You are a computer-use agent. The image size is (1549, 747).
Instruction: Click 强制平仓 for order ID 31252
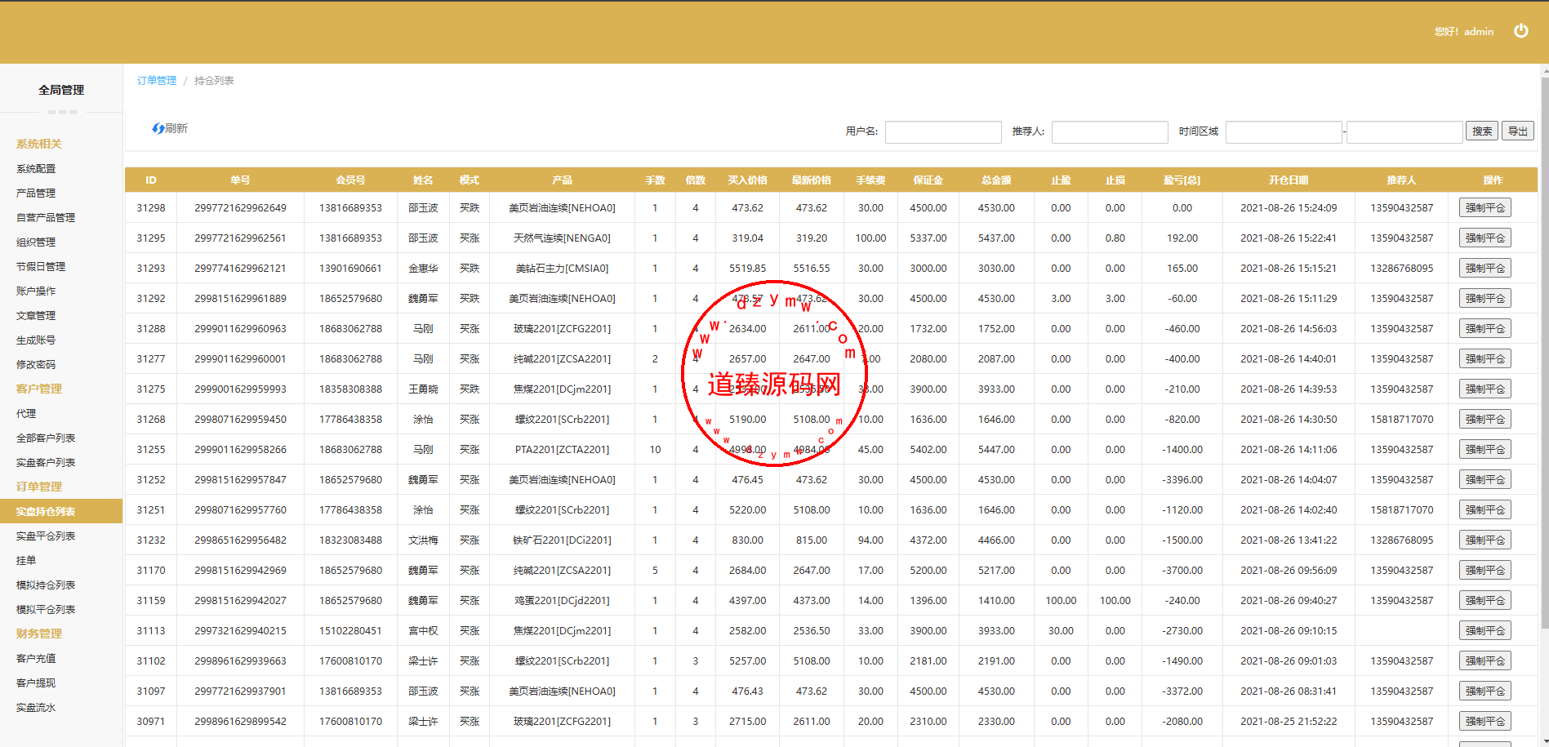click(1484, 480)
